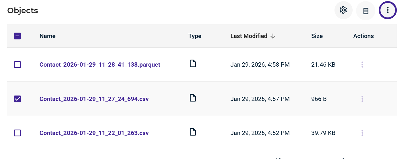Sort objects by Type column
This screenshot has width=406, height=159.
tap(195, 36)
